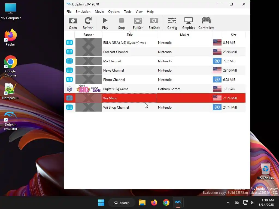
Task: Select Firefox desktop shortcut
Action: (x=11, y=38)
